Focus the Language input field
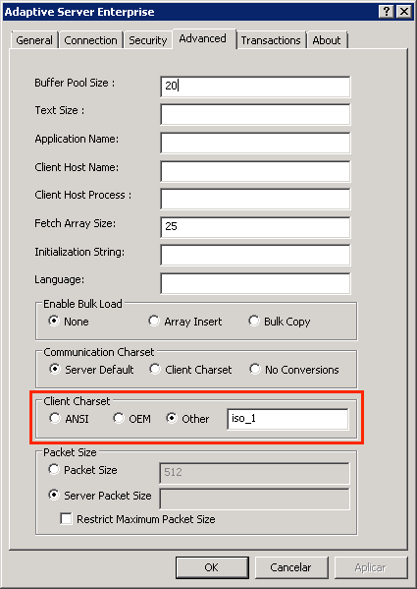417x589 pixels. coord(255,283)
